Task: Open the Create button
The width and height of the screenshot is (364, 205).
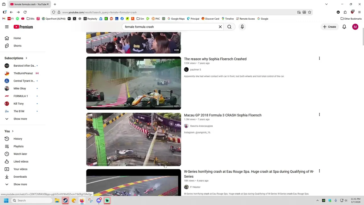Action: [x=329, y=27]
